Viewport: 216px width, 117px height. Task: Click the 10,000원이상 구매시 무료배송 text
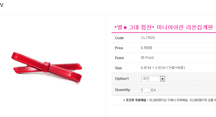pos(168,100)
